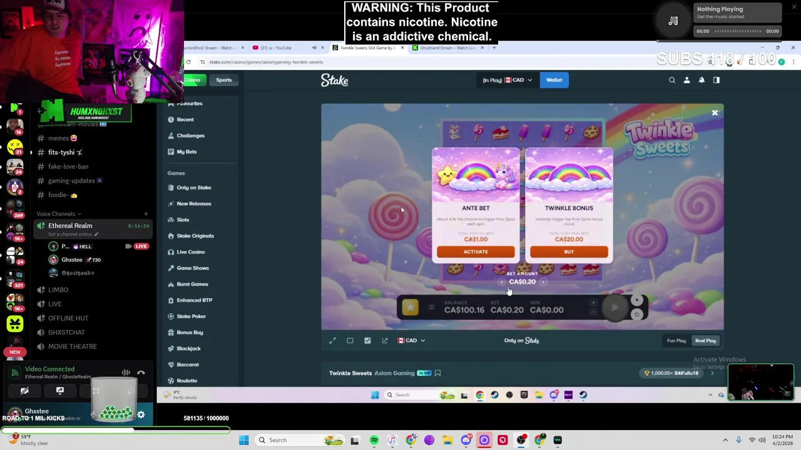This screenshot has height=450, width=801.
Task: Open Discord user settings gear
Action: 141,414
